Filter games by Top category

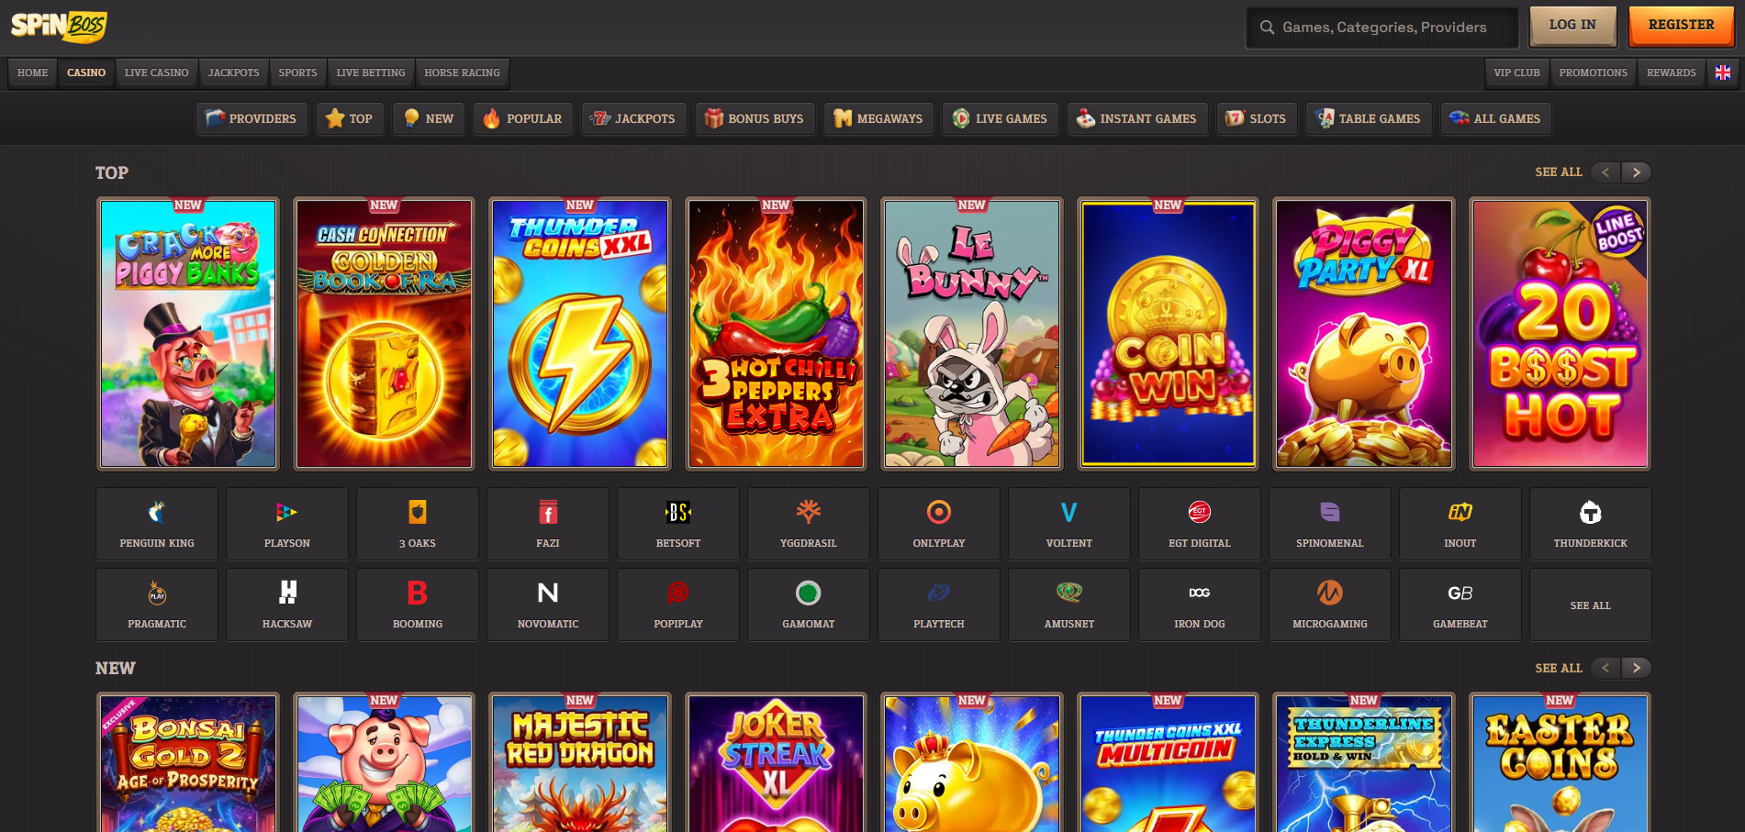coord(350,118)
